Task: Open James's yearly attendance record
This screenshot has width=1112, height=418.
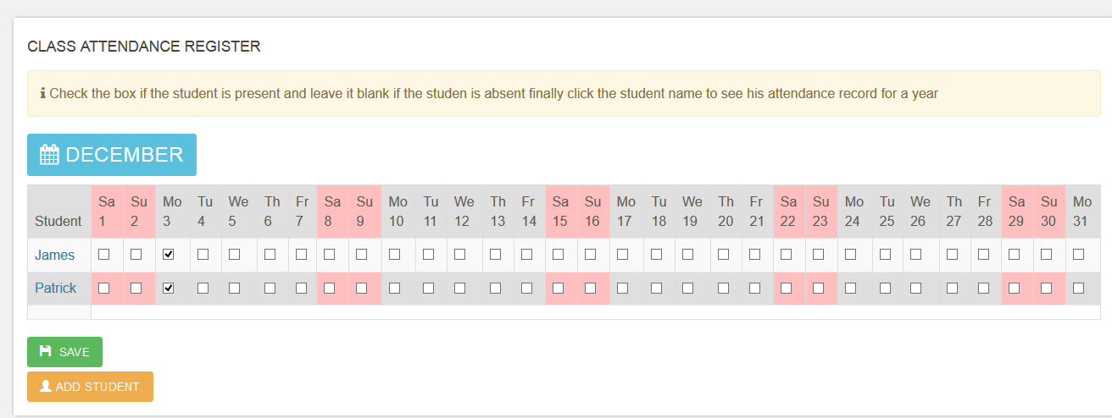Action: tap(54, 255)
